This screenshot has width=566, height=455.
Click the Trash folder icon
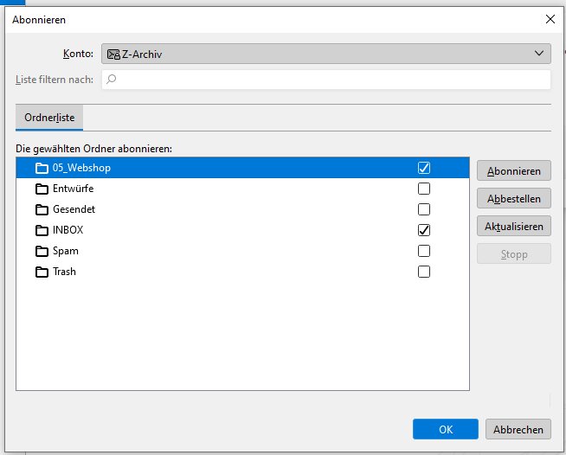(x=42, y=272)
